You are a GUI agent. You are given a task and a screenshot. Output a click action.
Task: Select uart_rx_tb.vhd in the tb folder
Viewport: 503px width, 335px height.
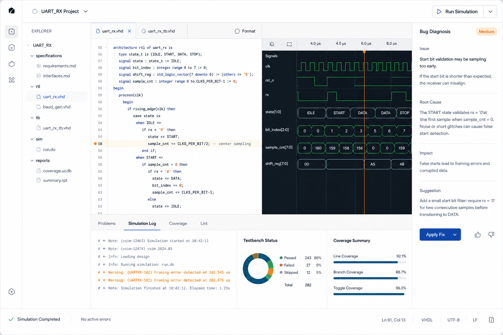point(57,128)
